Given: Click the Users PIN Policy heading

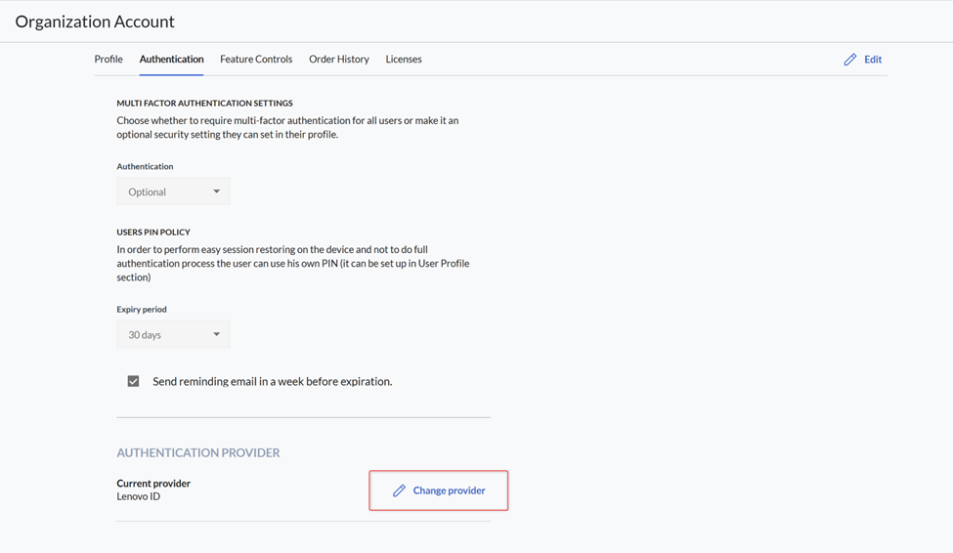Looking at the screenshot, I should click(153, 233).
